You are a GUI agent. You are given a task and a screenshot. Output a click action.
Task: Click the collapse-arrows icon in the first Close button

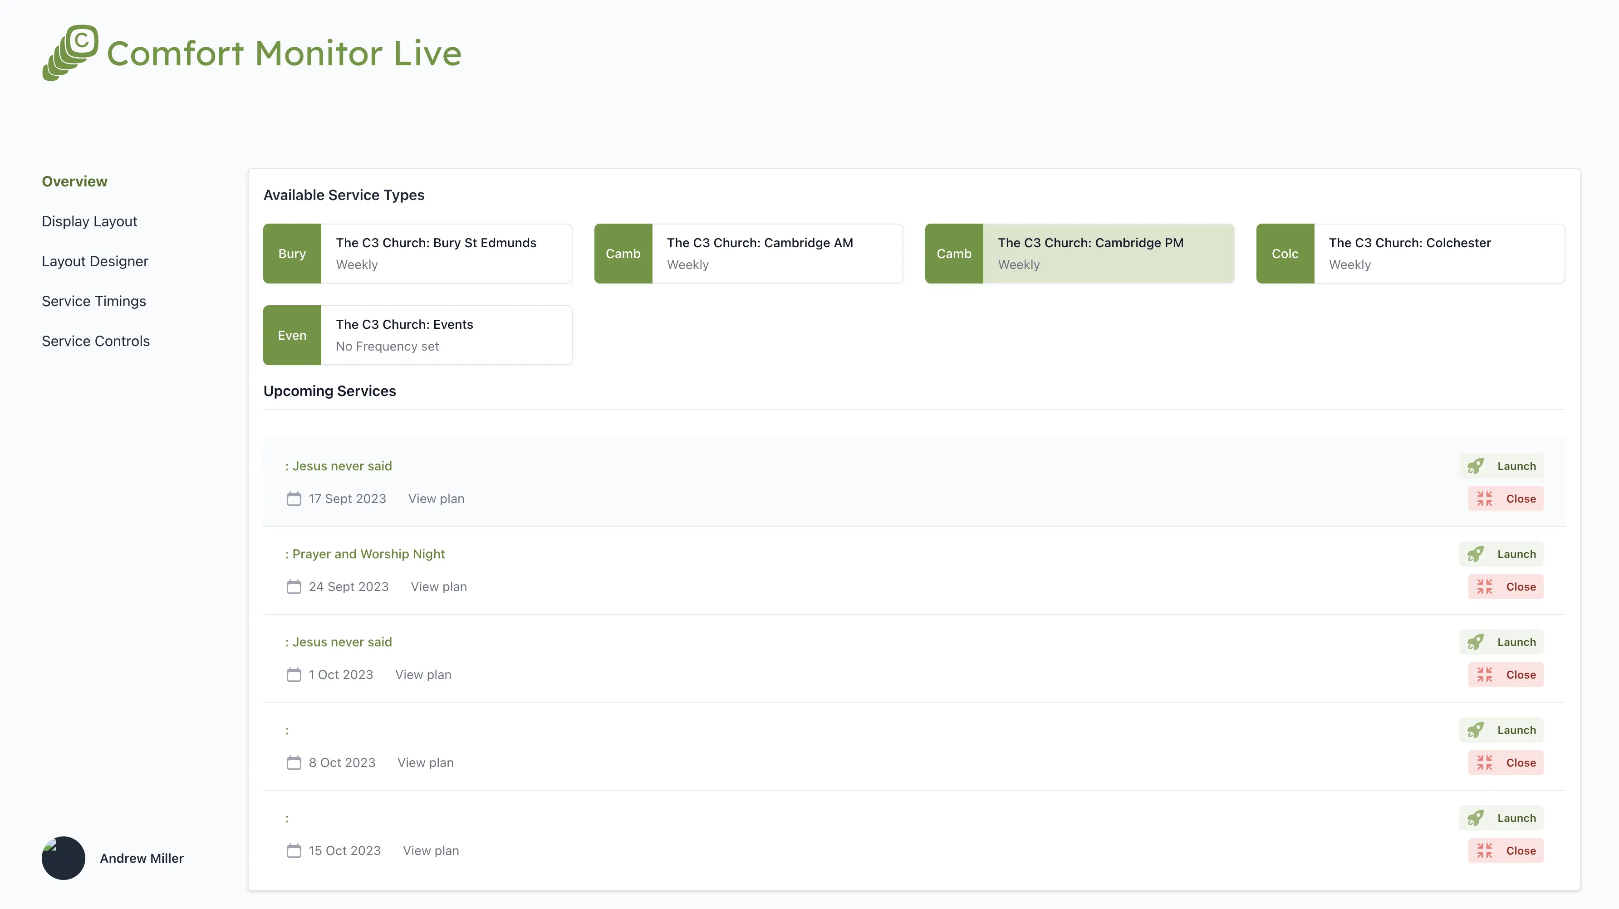[1486, 498]
